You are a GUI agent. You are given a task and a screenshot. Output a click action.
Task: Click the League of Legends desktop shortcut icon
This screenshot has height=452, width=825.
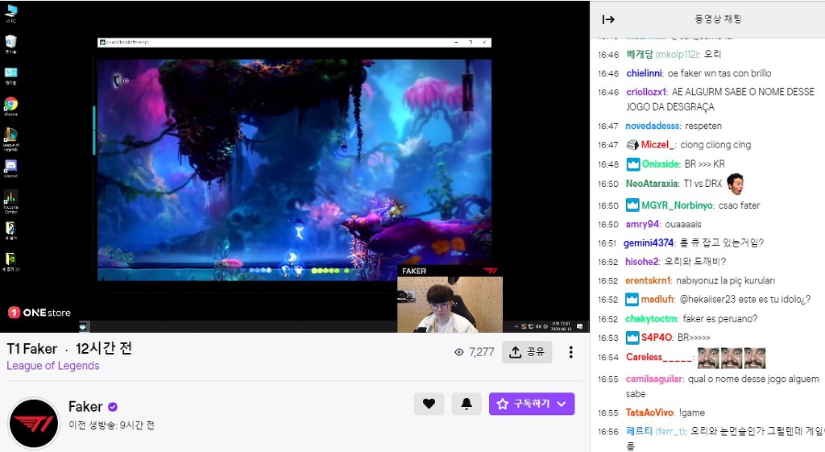pos(10,135)
